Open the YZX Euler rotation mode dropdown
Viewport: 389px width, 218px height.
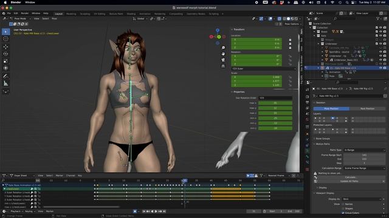[263, 68]
